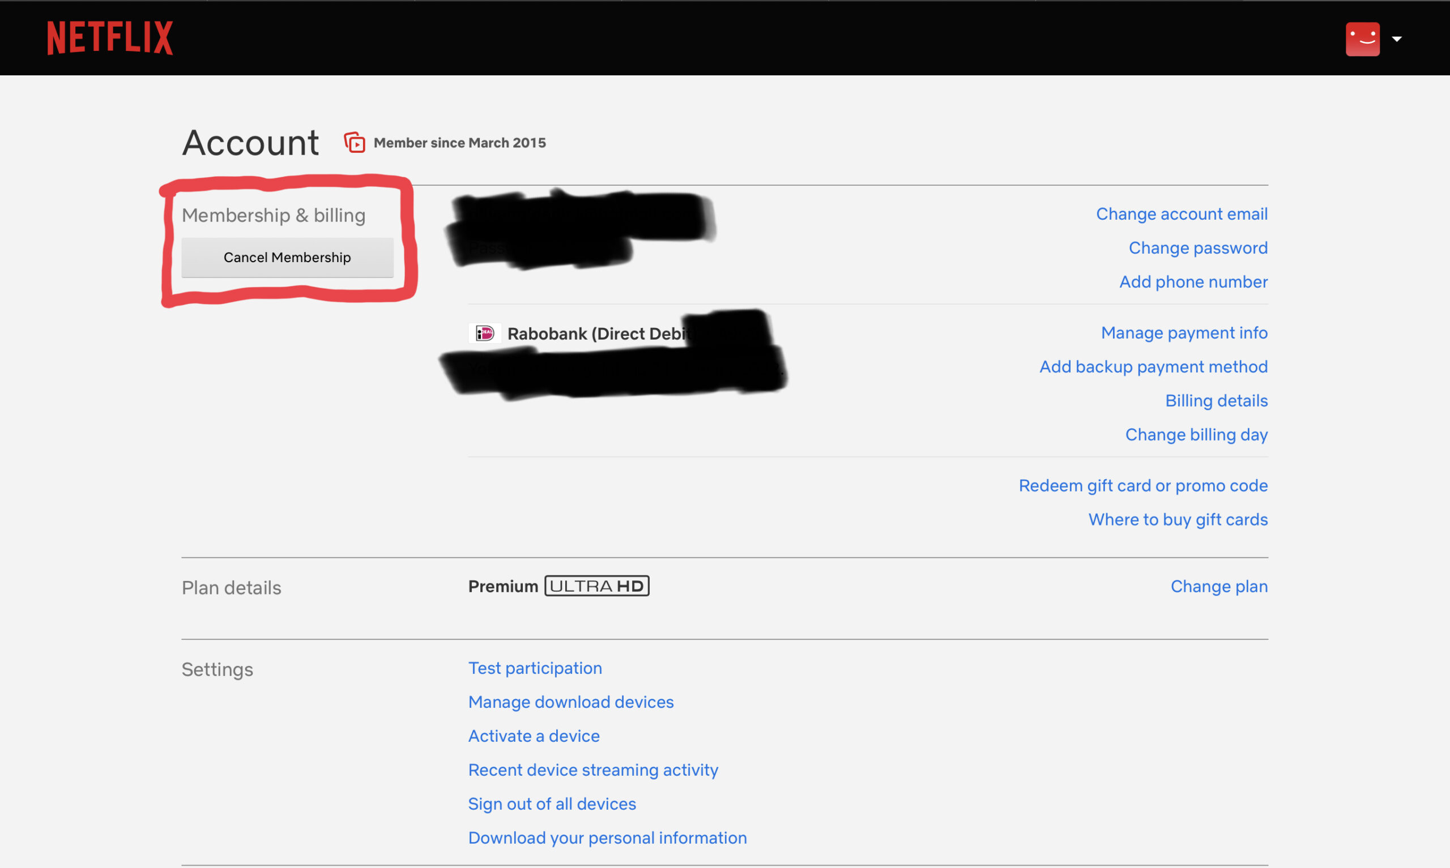Click Sign out of all devices

[552, 803]
